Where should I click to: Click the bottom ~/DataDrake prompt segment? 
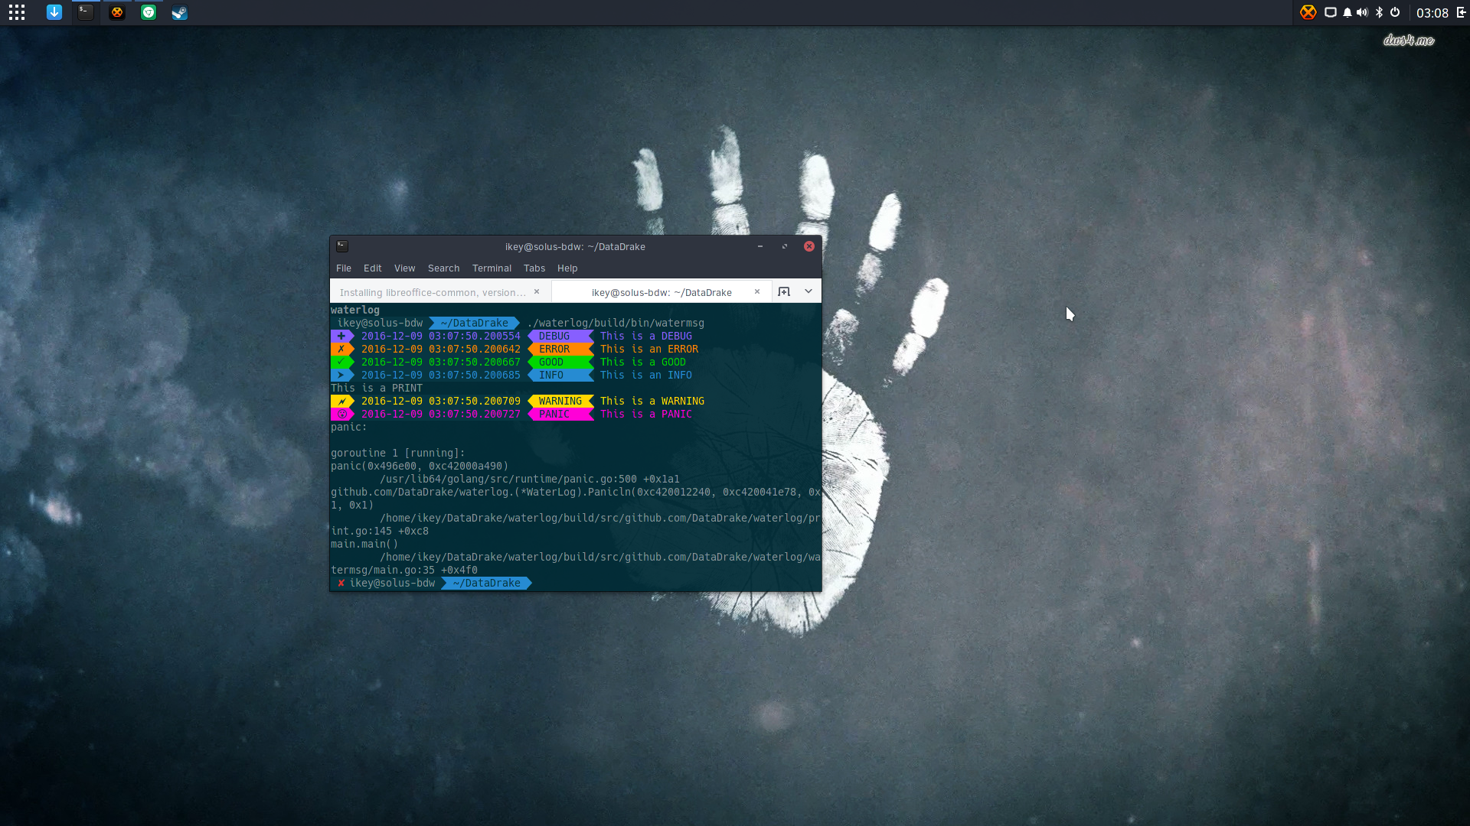(x=486, y=583)
